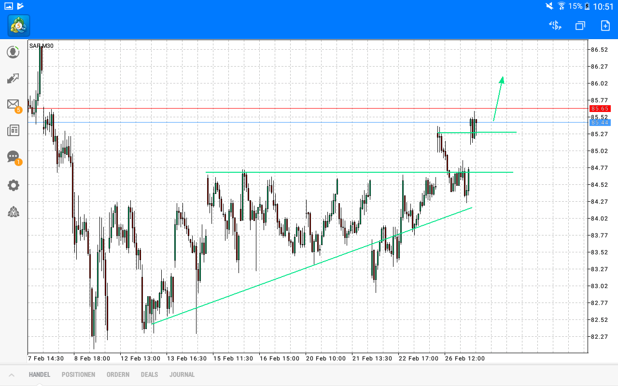Switch to the DEALS tab
618x386 pixels.
(x=149, y=374)
